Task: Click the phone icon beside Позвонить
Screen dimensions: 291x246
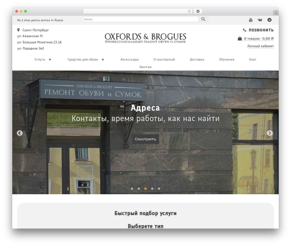Action: tap(244, 30)
